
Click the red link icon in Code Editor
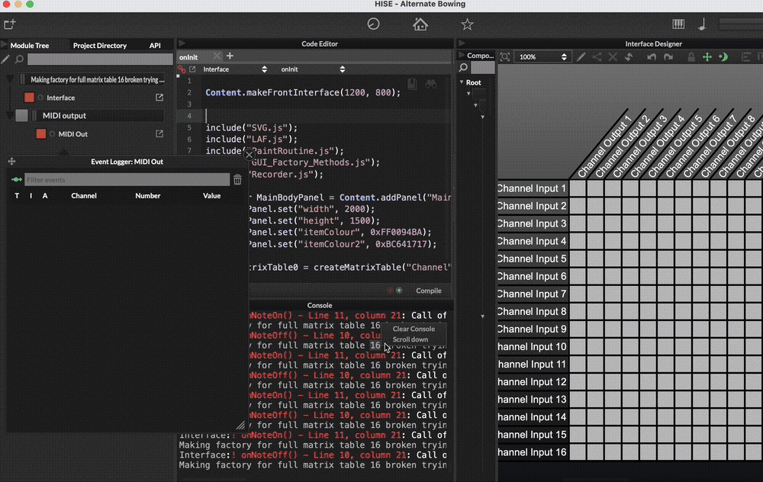(x=182, y=69)
